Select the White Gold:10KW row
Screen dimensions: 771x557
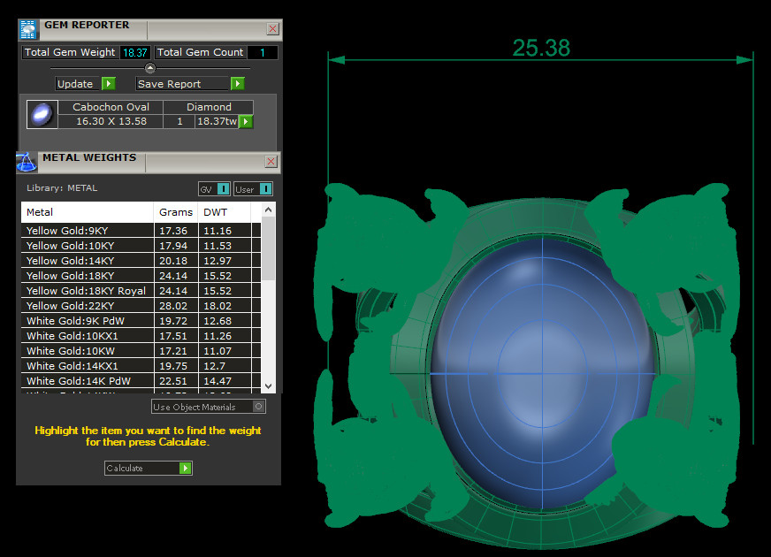coord(87,351)
